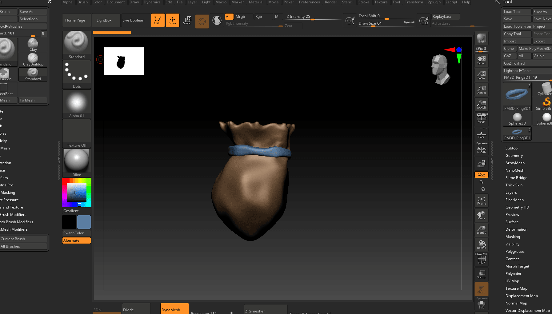Open the Standard brush picker thumbnail
The height and width of the screenshot is (314, 552).
pyautogui.click(x=77, y=45)
